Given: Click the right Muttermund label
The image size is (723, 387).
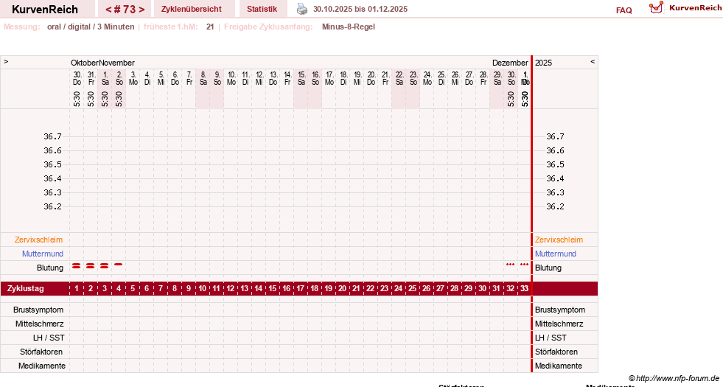Looking at the screenshot, I should click(x=556, y=254).
